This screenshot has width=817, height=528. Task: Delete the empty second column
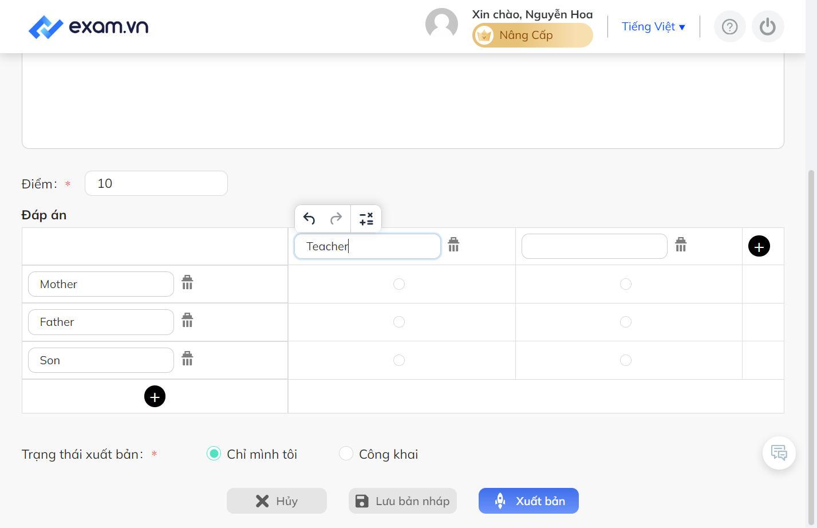coord(681,245)
